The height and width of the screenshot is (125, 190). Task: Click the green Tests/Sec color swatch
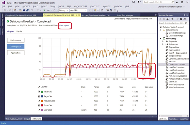tap(42, 92)
